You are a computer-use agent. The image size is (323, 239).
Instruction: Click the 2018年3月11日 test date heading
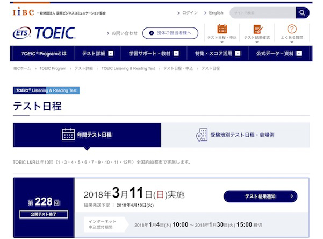[x=134, y=193]
